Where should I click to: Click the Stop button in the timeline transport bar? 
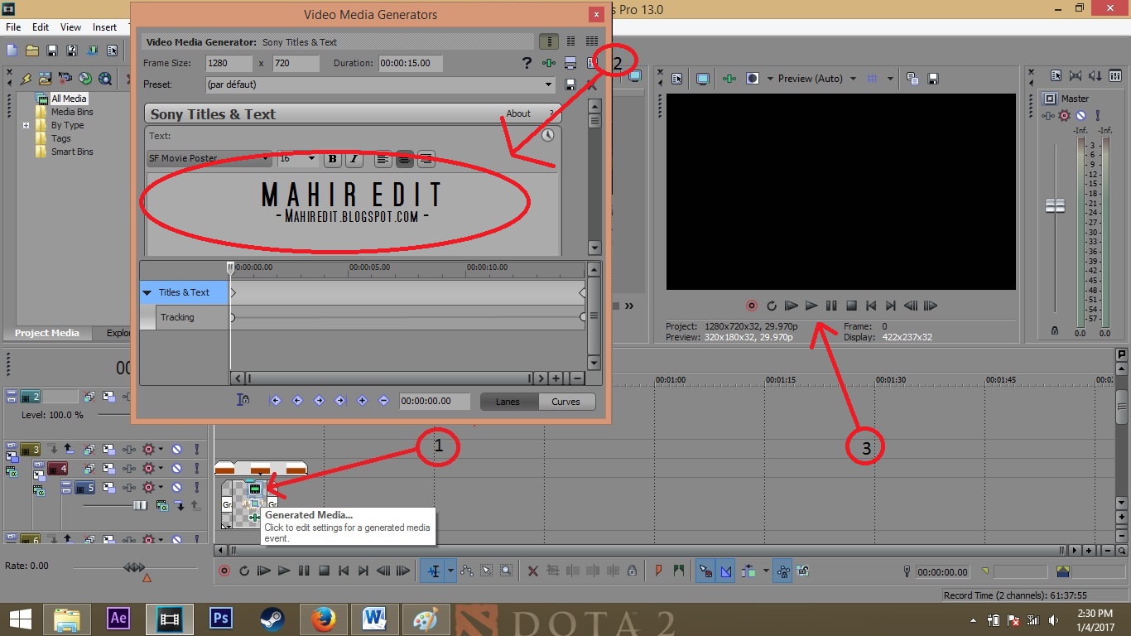(324, 571)
